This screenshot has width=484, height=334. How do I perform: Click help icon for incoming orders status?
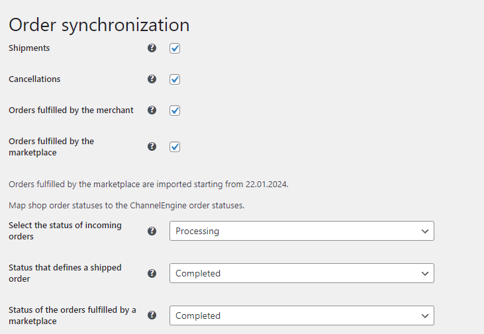(152, 231)
